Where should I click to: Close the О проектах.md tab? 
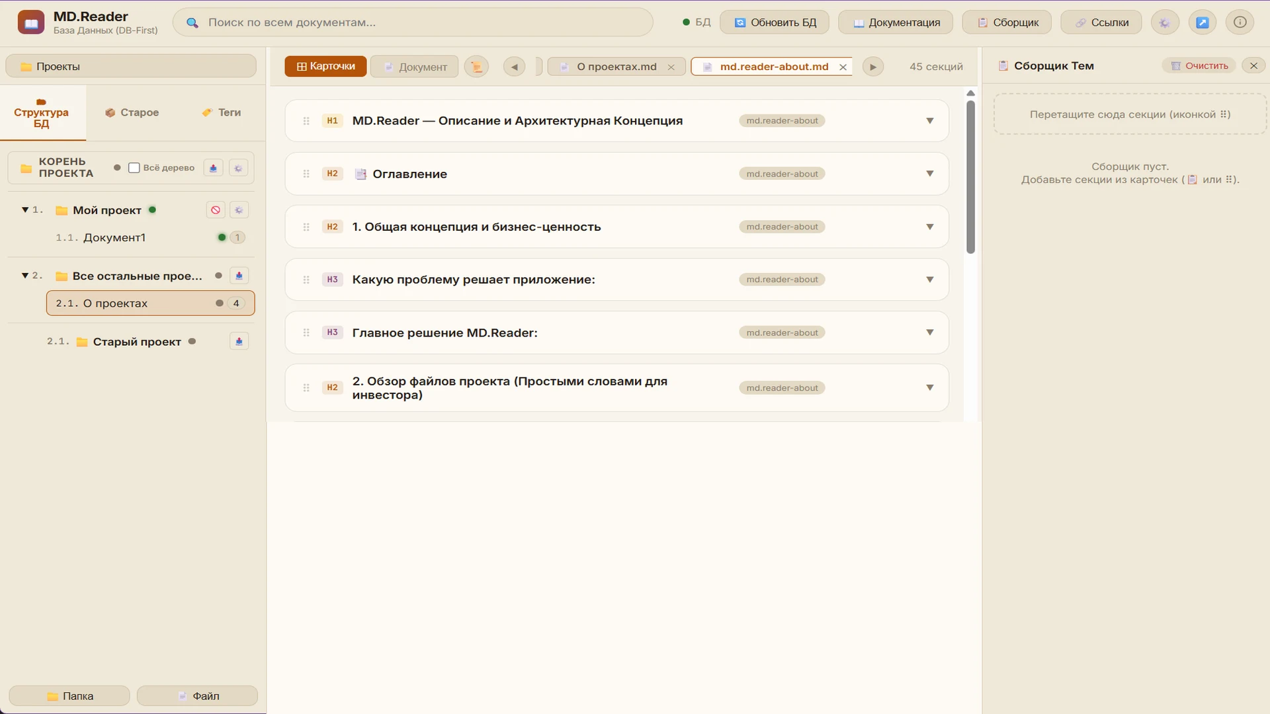671,67
